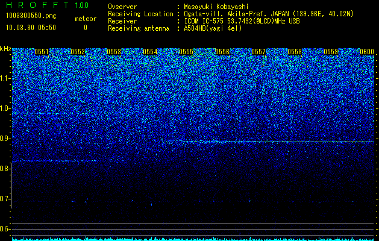The image size is (379, 241).
Task: Click the Receiver label
Action: pyautogui.click(x=122, y=21)
